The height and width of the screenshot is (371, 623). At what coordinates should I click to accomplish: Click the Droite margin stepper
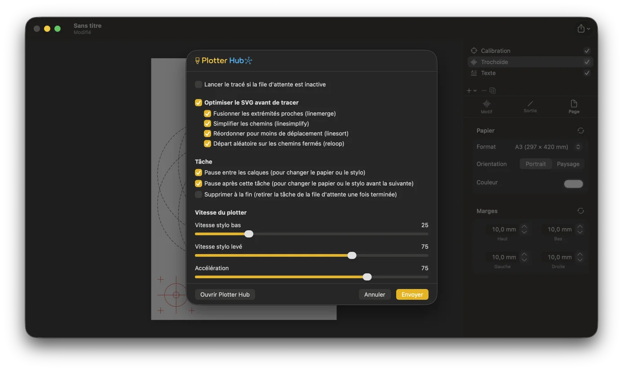pos(580,257)
